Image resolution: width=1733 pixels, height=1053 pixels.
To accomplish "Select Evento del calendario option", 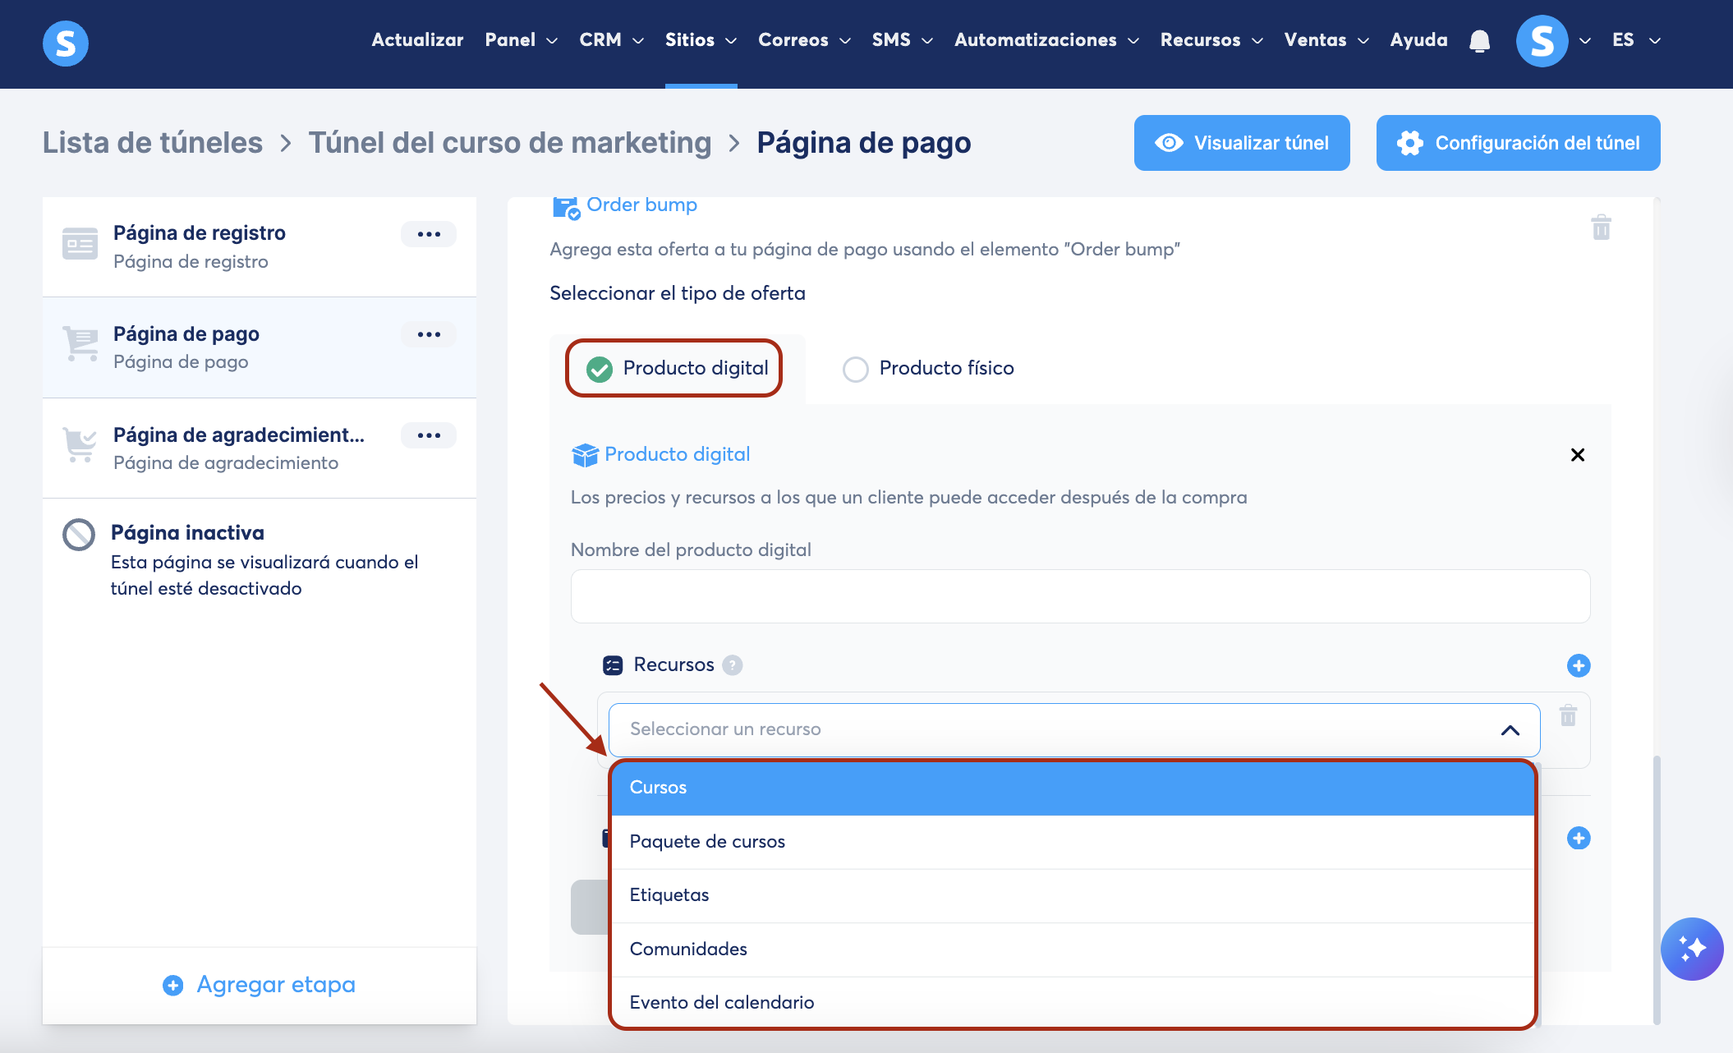I will (721, 1002).
